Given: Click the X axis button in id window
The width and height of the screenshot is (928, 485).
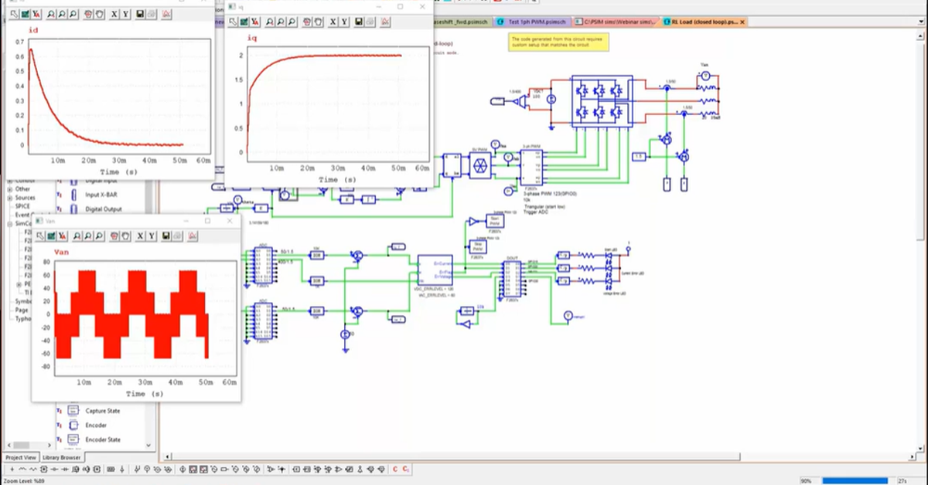Looking at the screenshot, I should coord(114,15).
